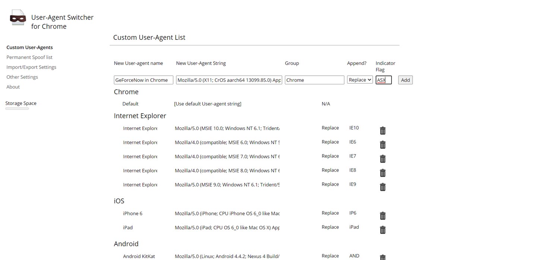Click the iPad name cell
534x260 pixels.
(128, 228)
